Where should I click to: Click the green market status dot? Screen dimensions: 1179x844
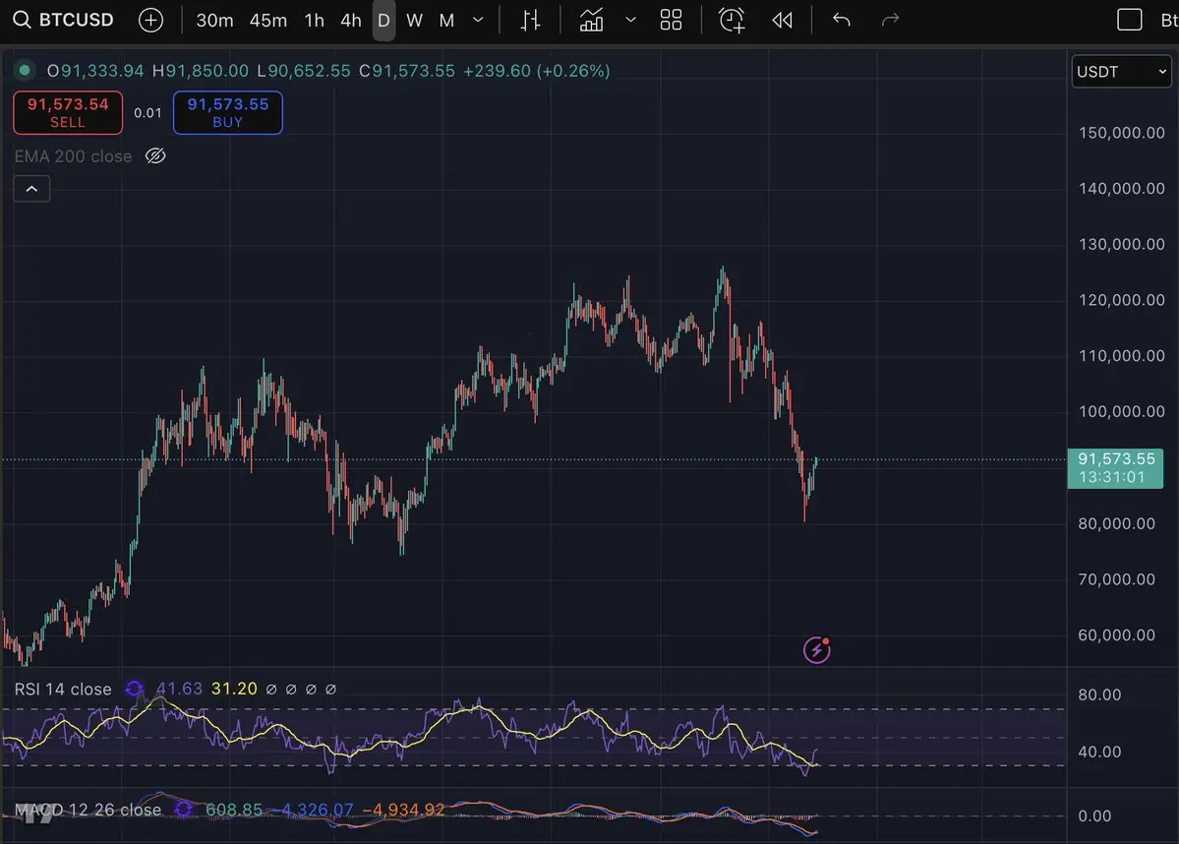point(24,70)
